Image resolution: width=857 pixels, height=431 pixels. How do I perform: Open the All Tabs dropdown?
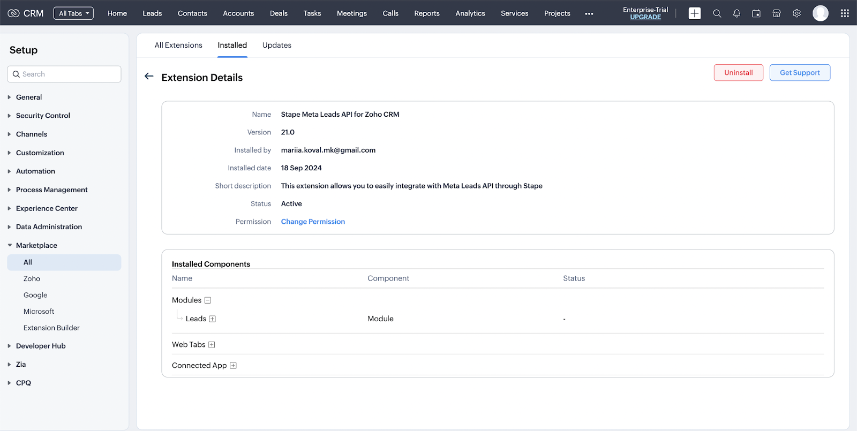coord(73,13)
